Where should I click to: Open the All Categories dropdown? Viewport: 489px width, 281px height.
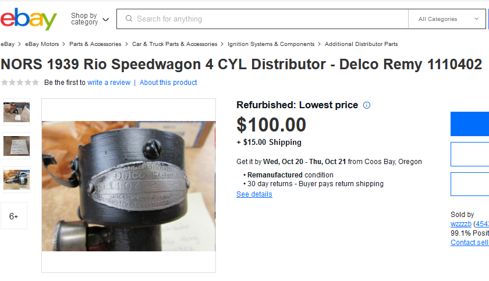445,19
